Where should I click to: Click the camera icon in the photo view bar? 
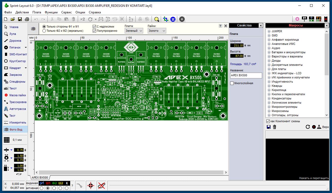(x=33, y=29)
